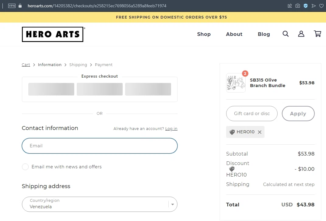Click the blue shield ad-blocker icon
Image resolution: width=326 pixels, height=221 pixels.
[306, 6]
